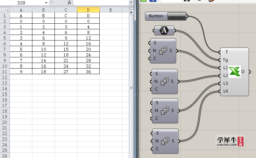The image size is (256, 158).
Task: Click the vertical scrollbar thumb in Excel
Action: coord(131,88)
